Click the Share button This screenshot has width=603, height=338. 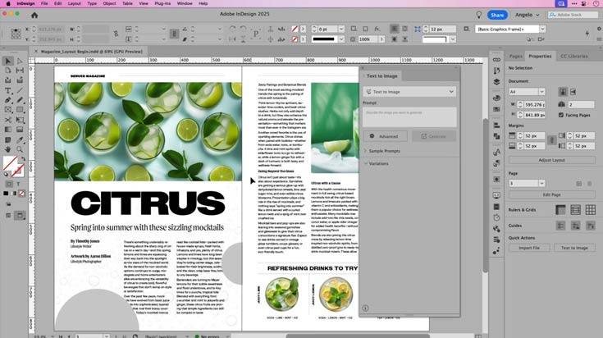click(497, 15)
